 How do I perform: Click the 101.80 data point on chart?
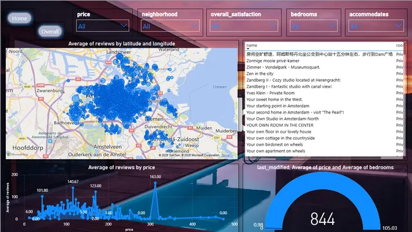click(42, 196)
